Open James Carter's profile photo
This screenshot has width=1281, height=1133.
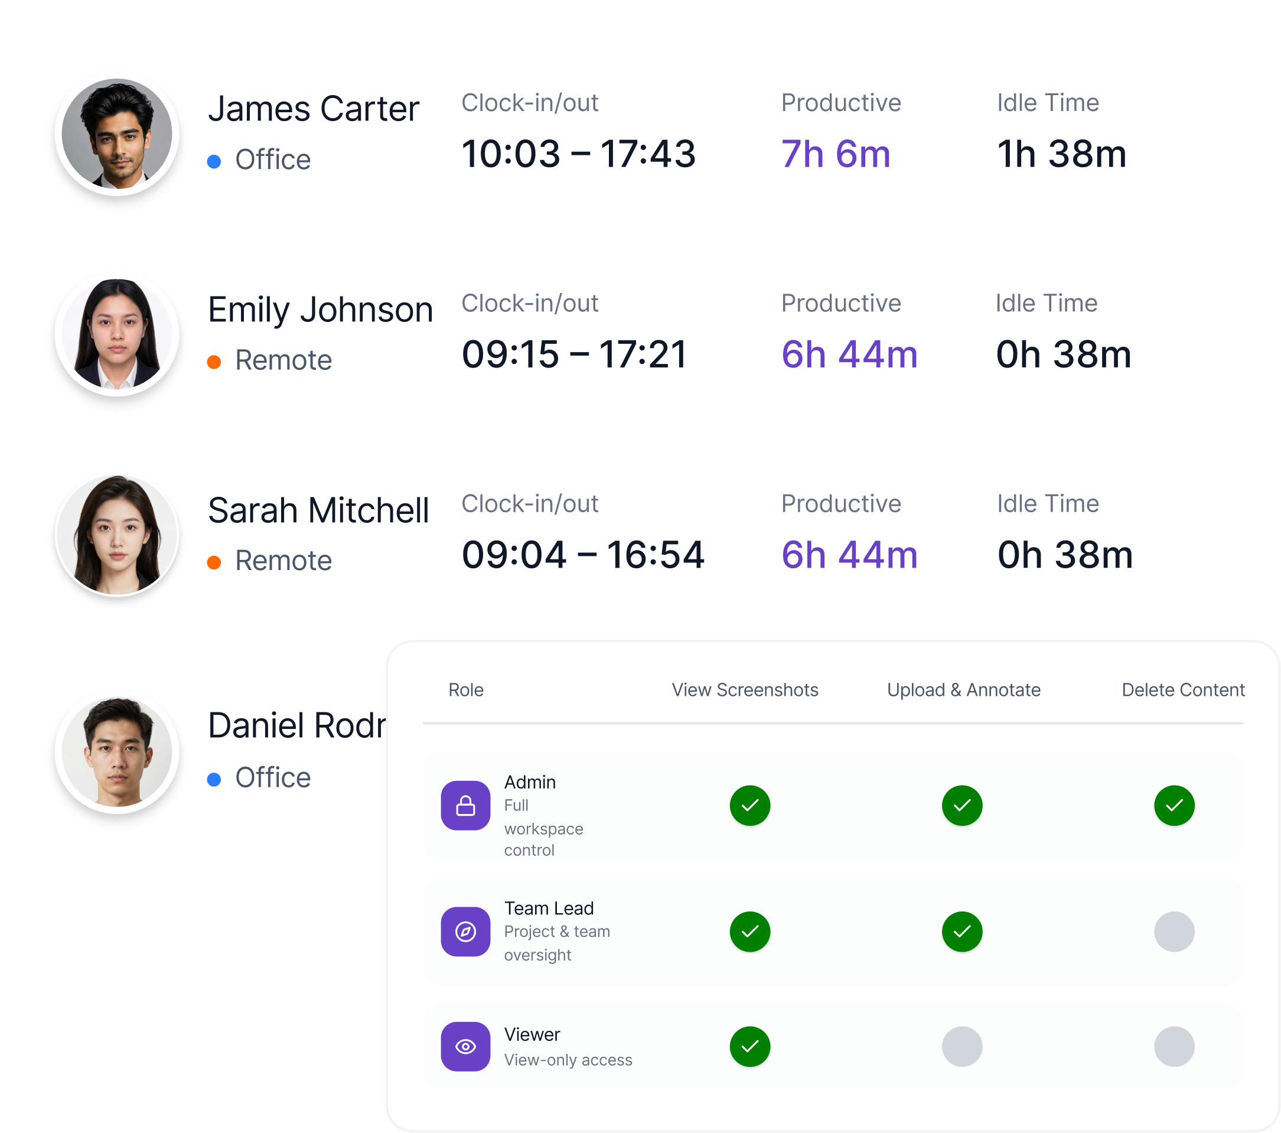pos(117,134)
